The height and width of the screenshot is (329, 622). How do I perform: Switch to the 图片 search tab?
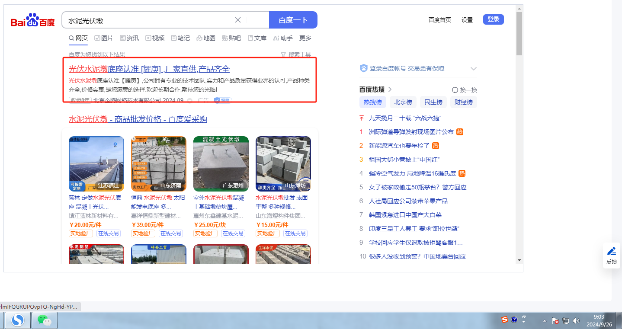pos(104,38)
